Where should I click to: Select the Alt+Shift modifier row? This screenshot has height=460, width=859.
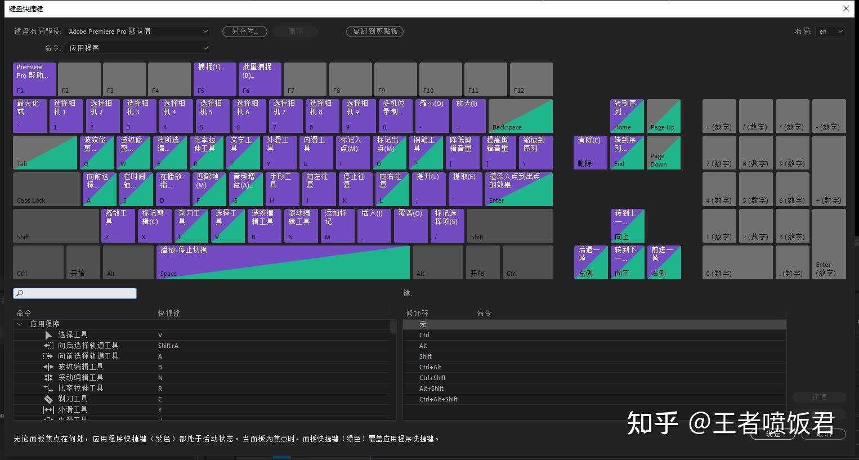(x=594, y=388)
